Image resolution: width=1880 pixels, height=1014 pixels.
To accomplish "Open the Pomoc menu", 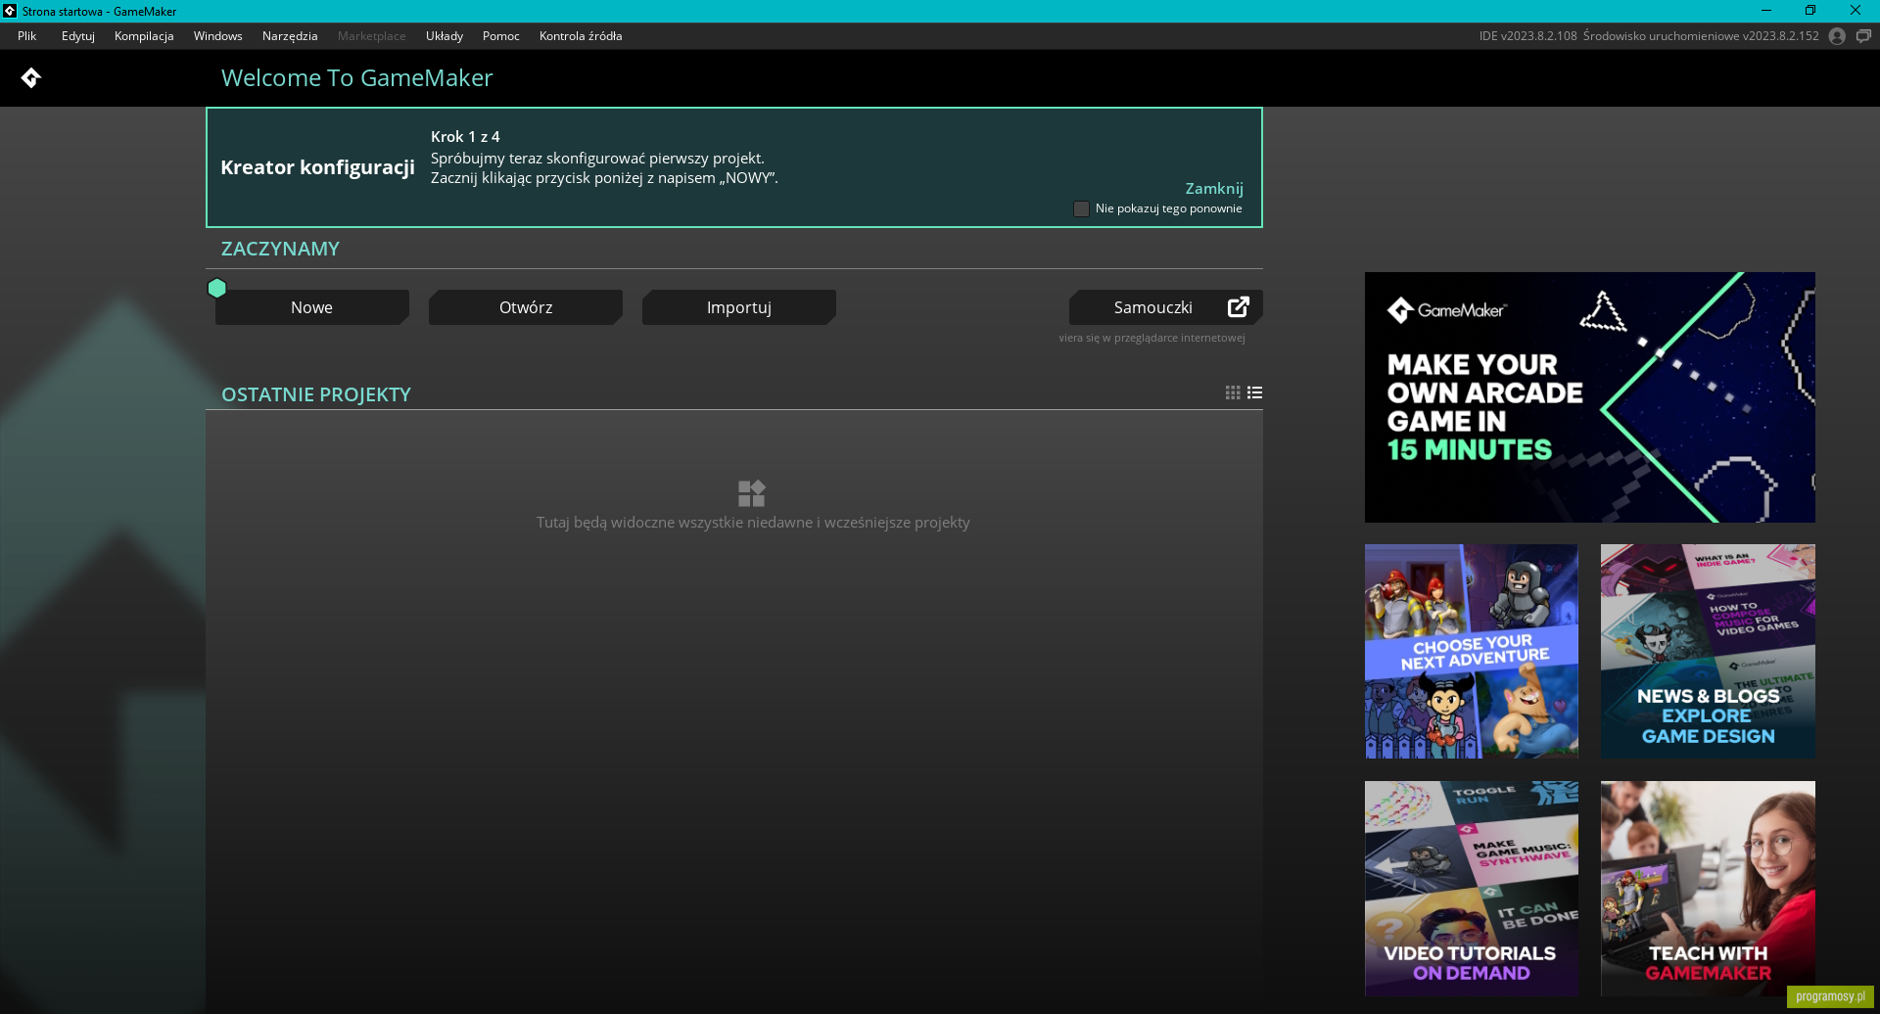I will (501, 36).
